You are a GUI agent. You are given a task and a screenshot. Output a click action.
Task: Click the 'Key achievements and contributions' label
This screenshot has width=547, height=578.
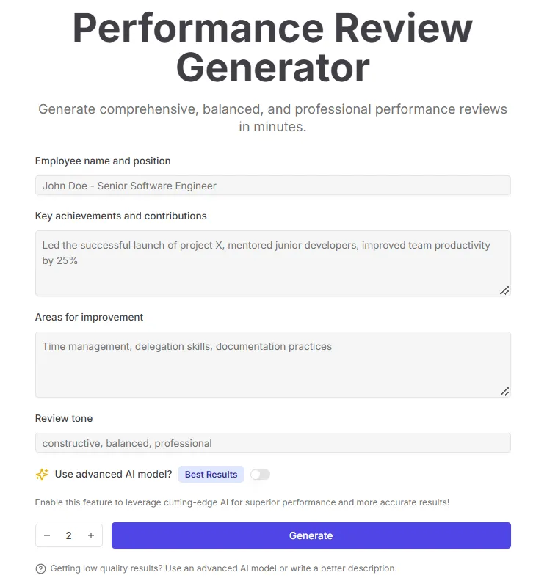(121, 216)
